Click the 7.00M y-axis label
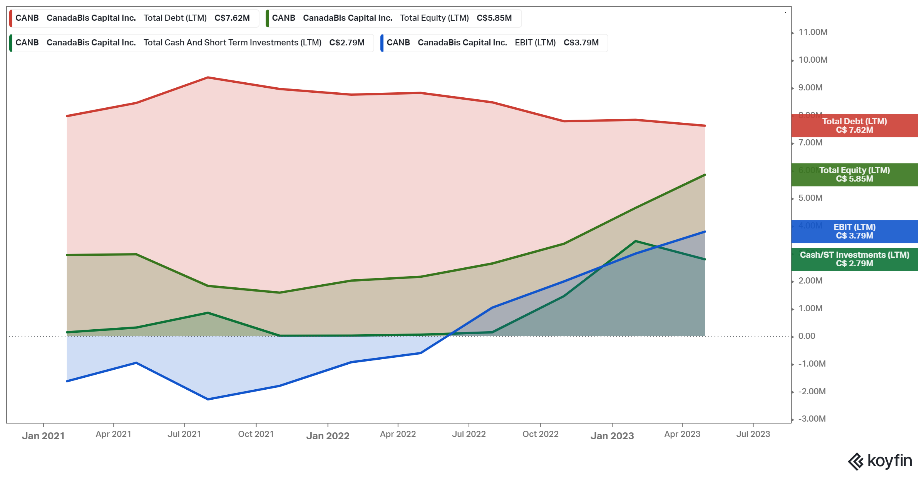The height and width of the screenshot is (477, 924). 810,143
